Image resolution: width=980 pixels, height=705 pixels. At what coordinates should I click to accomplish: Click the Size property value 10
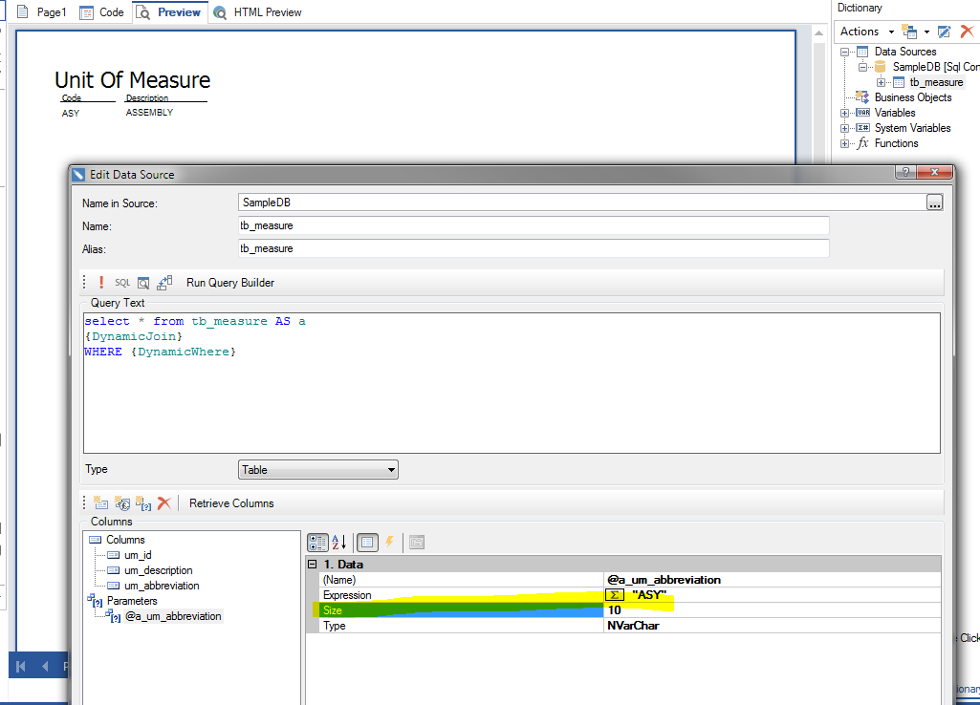(x=772, y=610)
